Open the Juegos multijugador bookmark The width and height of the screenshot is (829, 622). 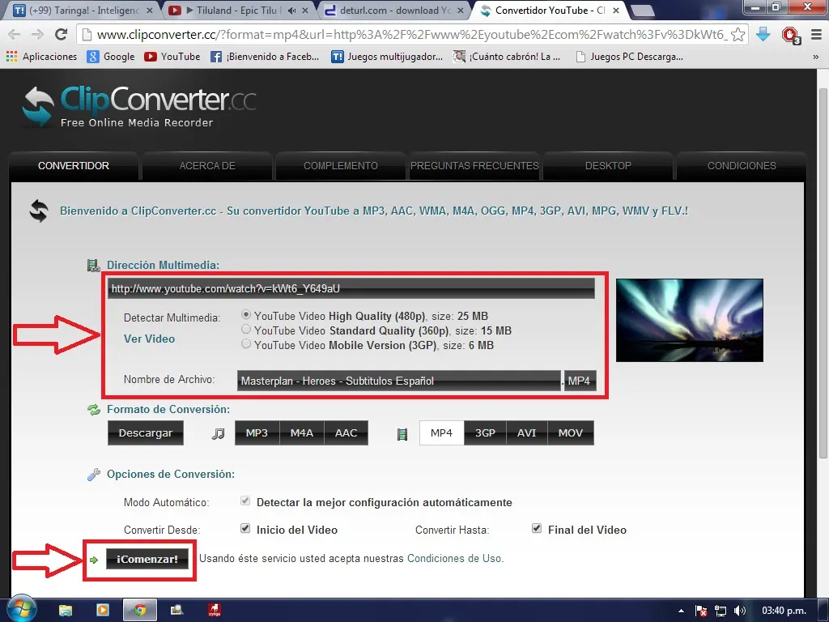[x=387, y=57]
